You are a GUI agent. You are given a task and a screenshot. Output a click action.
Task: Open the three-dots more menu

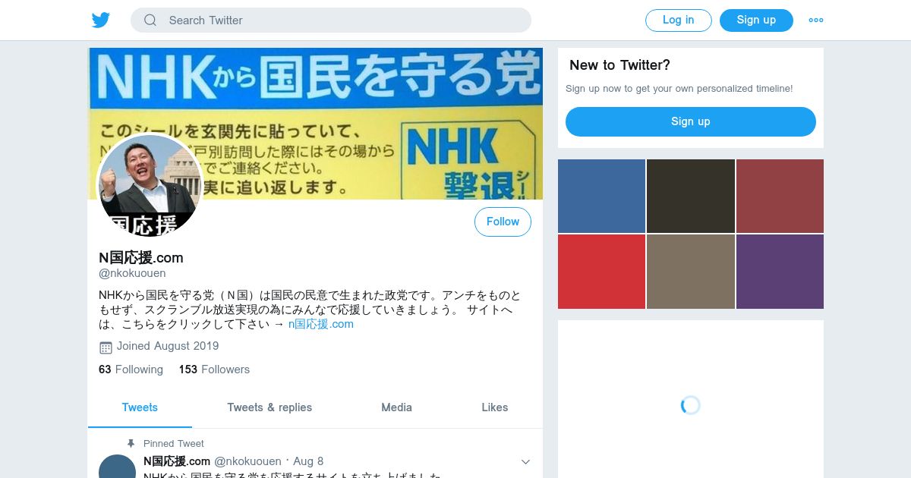point(816,20)
